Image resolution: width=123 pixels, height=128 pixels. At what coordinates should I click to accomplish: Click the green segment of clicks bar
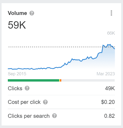[33, 80]
